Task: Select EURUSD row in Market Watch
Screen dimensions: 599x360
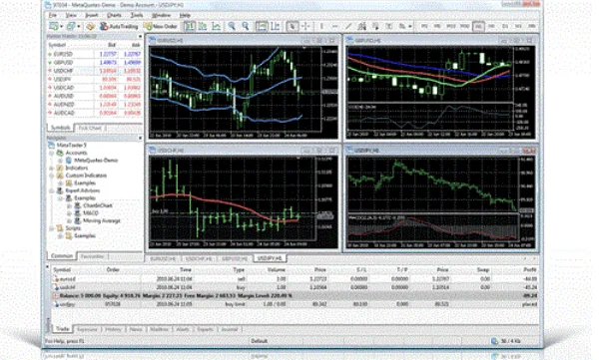Action: pos(94,54)
